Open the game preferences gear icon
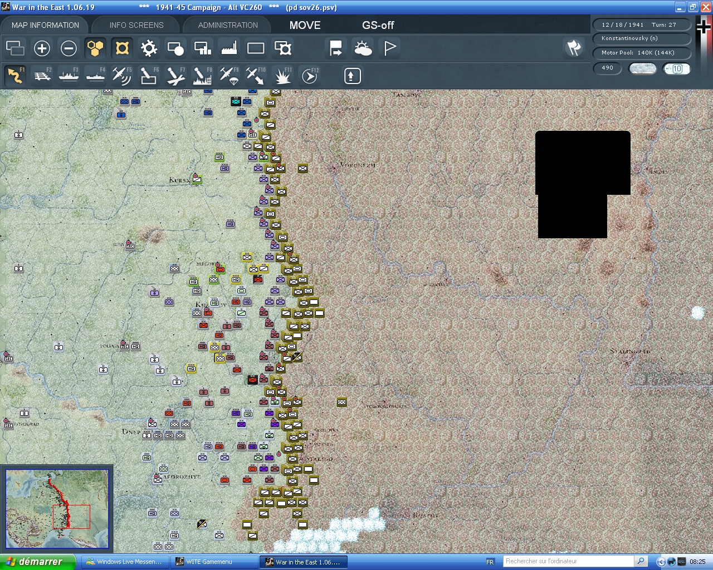Screen dimensions: 713x570 [x=149, y=48]
